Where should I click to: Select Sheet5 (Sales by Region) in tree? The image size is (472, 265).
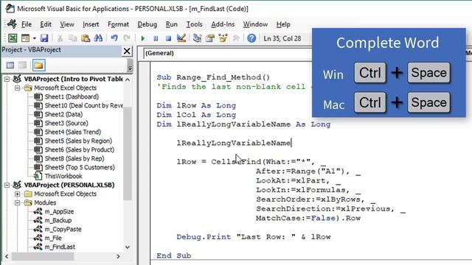coord(78,141)
